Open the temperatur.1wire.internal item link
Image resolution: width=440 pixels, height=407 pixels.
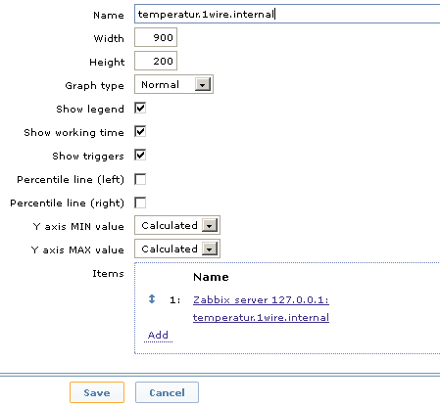(261, 317)
